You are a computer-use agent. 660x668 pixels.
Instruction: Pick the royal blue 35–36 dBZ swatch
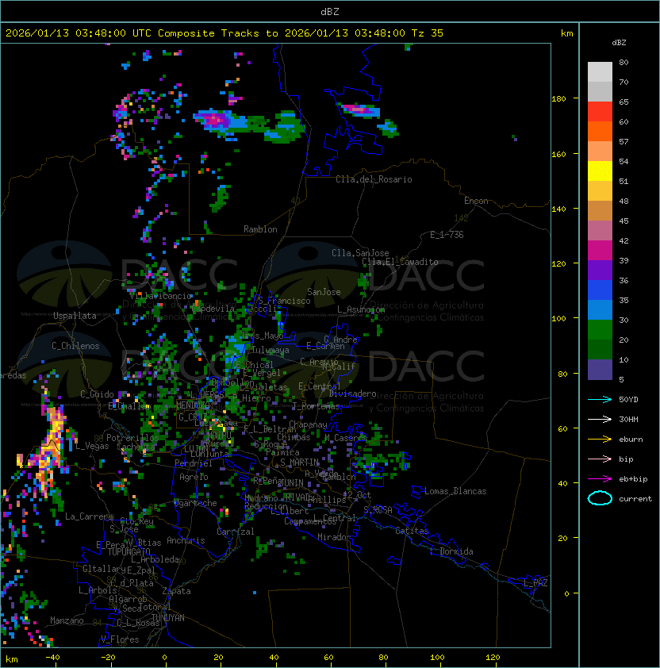click(600, 290)
